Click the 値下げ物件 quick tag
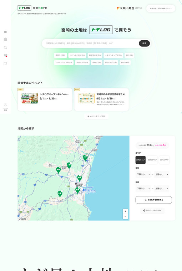182x271 pixels. point(125,62)
